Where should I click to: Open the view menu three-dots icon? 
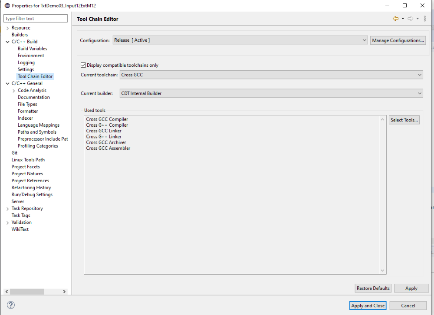(425, 19)
